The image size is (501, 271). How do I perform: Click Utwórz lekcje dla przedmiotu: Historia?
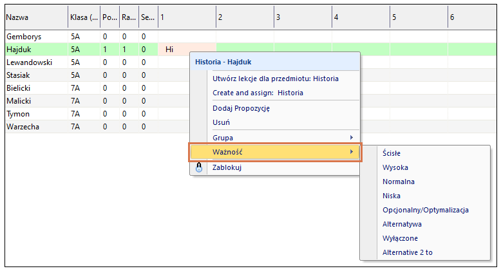click(275, 79)
